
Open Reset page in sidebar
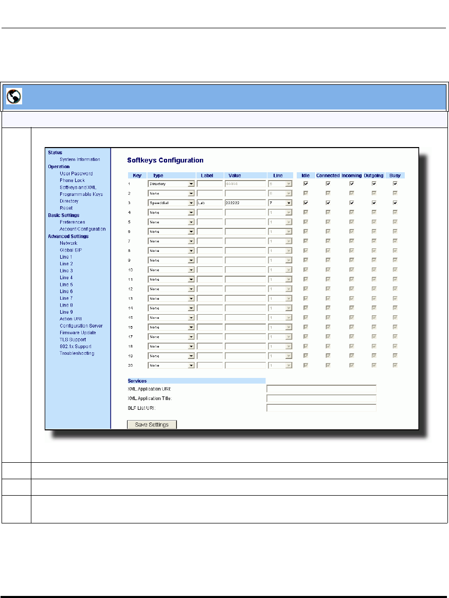tap(66, 208)
